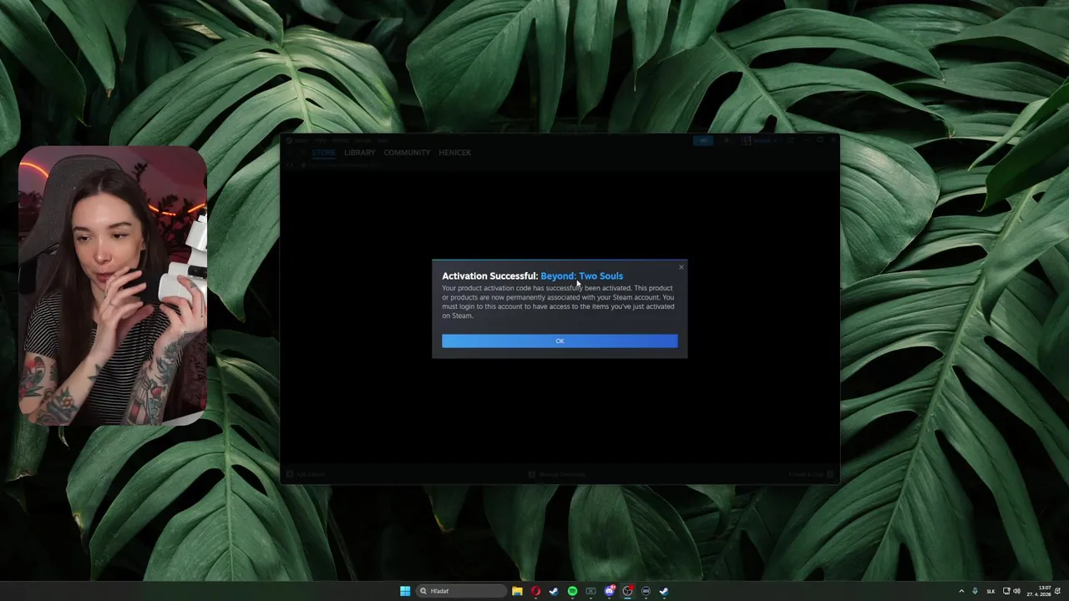Click the Hľadať taskbar search box
This screenshot has width=1069, height=601.
tap(462, 591)
